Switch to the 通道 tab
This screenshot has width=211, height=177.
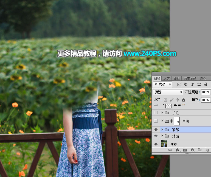(166, 78)
